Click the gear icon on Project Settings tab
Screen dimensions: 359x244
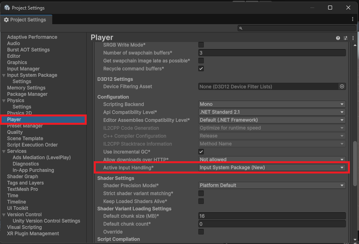click(6, 20)
